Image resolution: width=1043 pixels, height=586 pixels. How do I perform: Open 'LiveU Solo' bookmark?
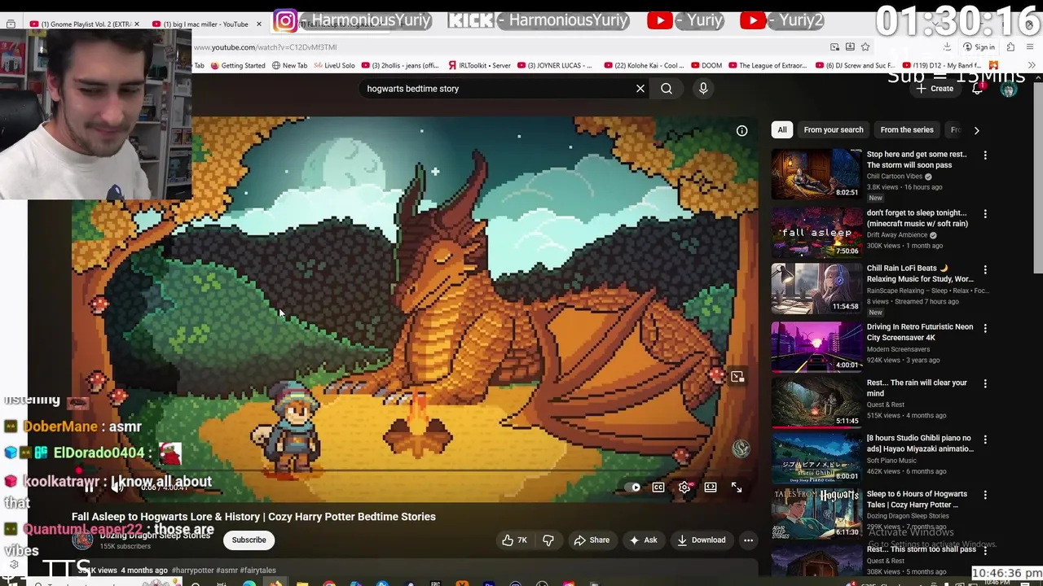(334, 66)
